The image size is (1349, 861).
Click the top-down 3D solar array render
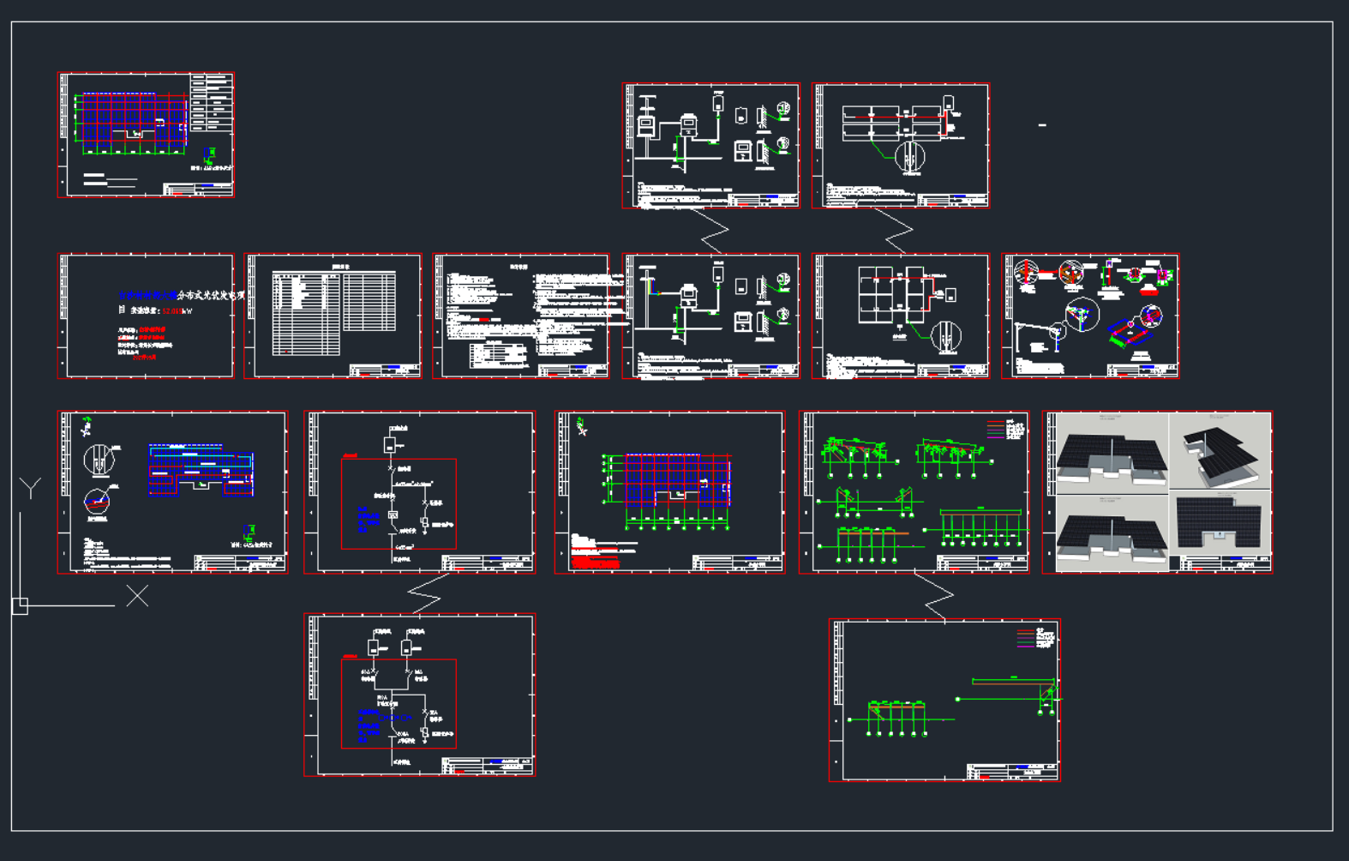1220,522
